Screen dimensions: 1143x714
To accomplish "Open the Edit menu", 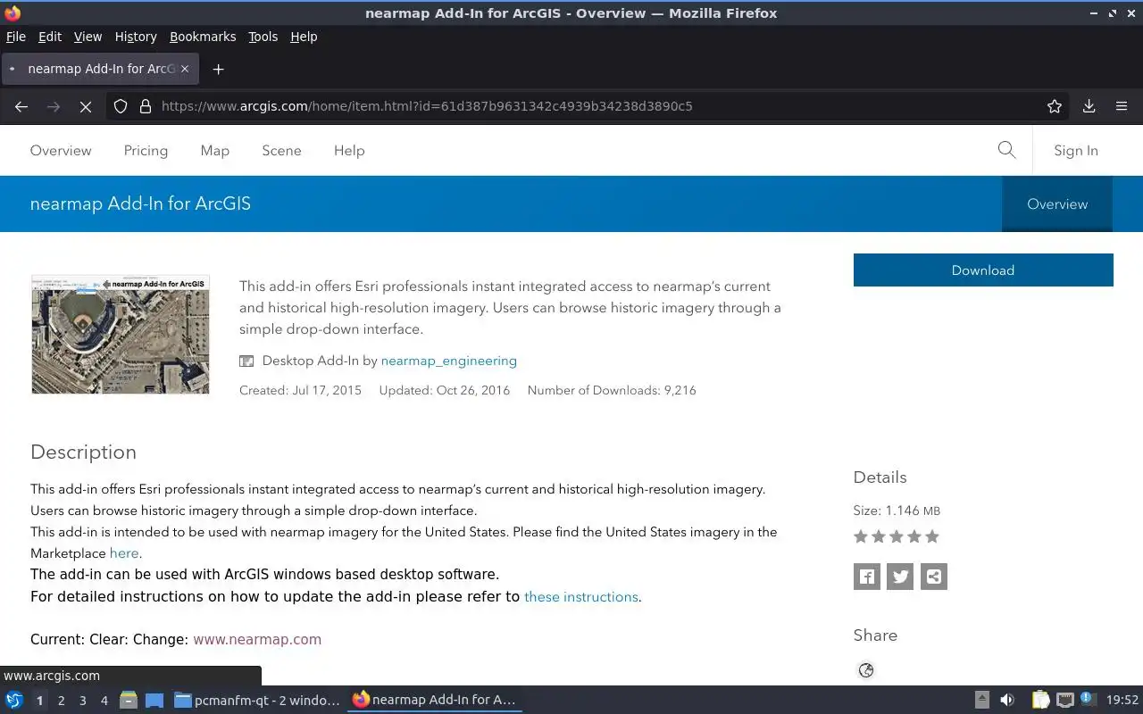I will point(50,37).
